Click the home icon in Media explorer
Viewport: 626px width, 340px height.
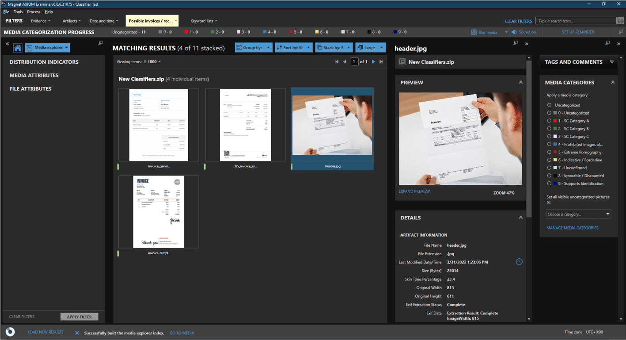[x=18, y=48]
